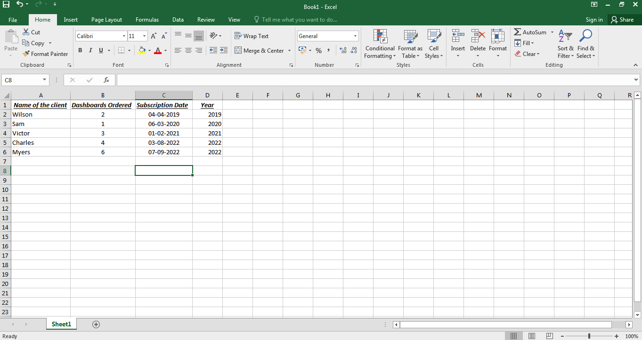Viewport: 642px width, 340px height.
Task: Click the Cut scissors button
Action: 31,32
